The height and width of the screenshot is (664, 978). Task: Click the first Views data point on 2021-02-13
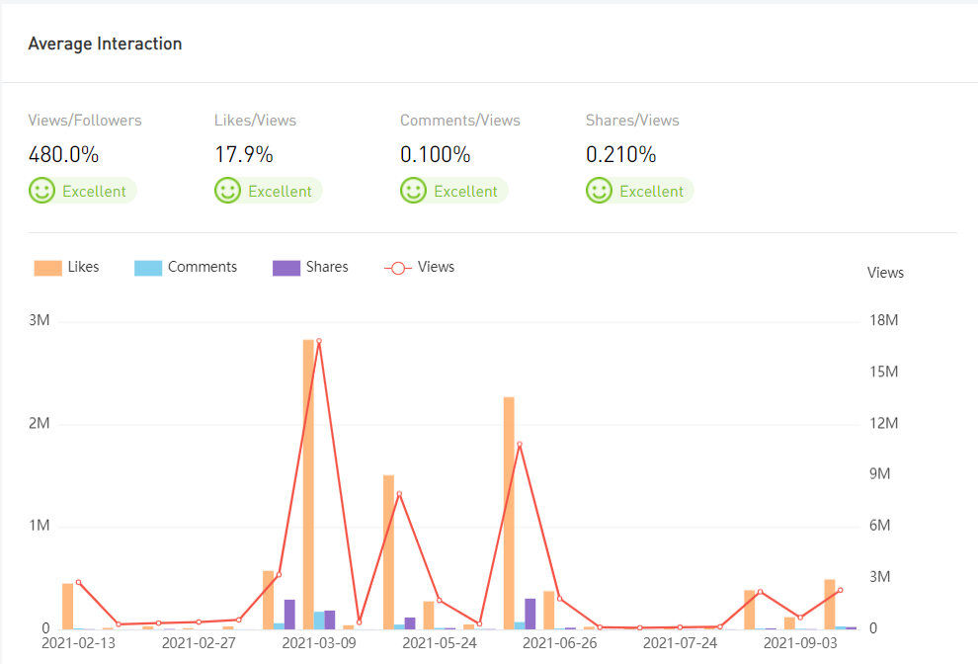78,582
